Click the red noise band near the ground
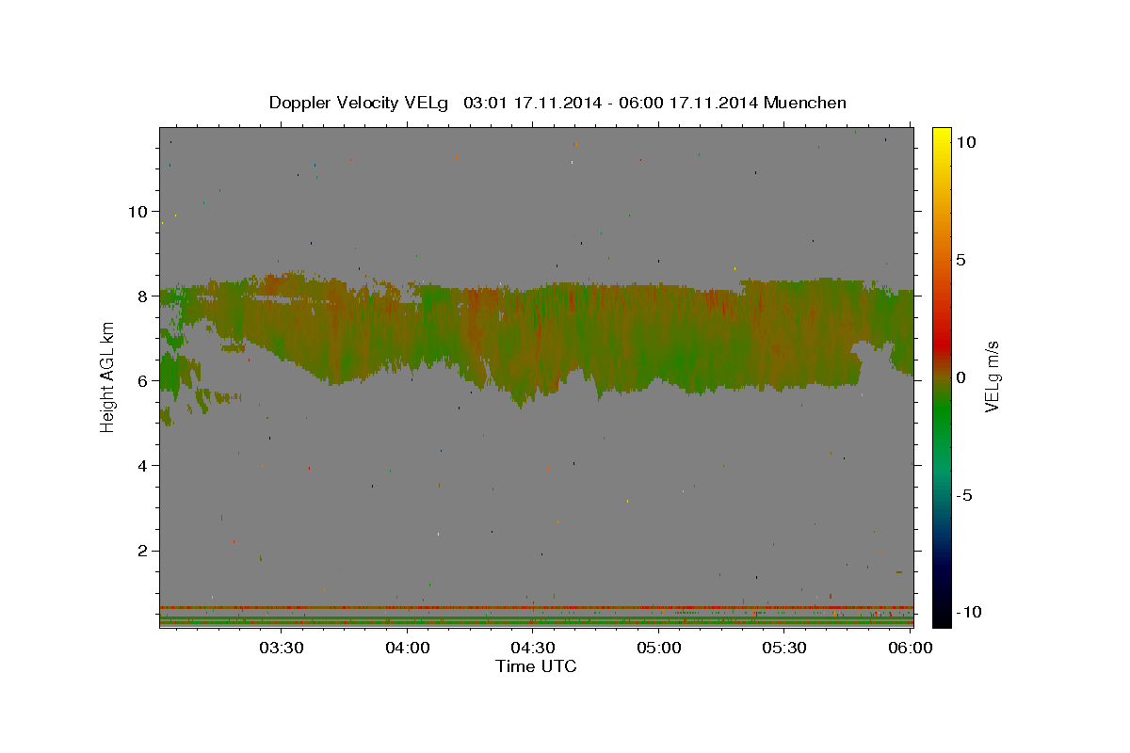Image resolution: width=1130 pixels, height=753 pixels. (x=536, y=607)
